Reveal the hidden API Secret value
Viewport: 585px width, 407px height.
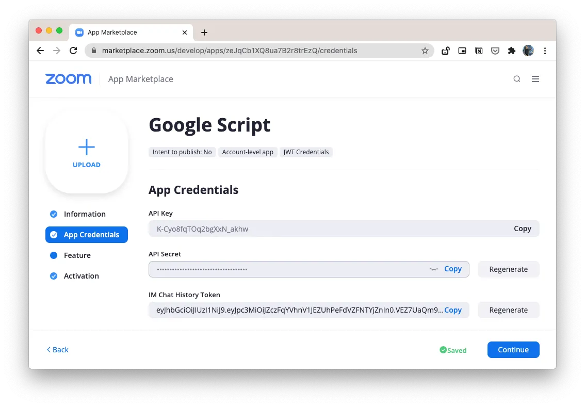434,269
